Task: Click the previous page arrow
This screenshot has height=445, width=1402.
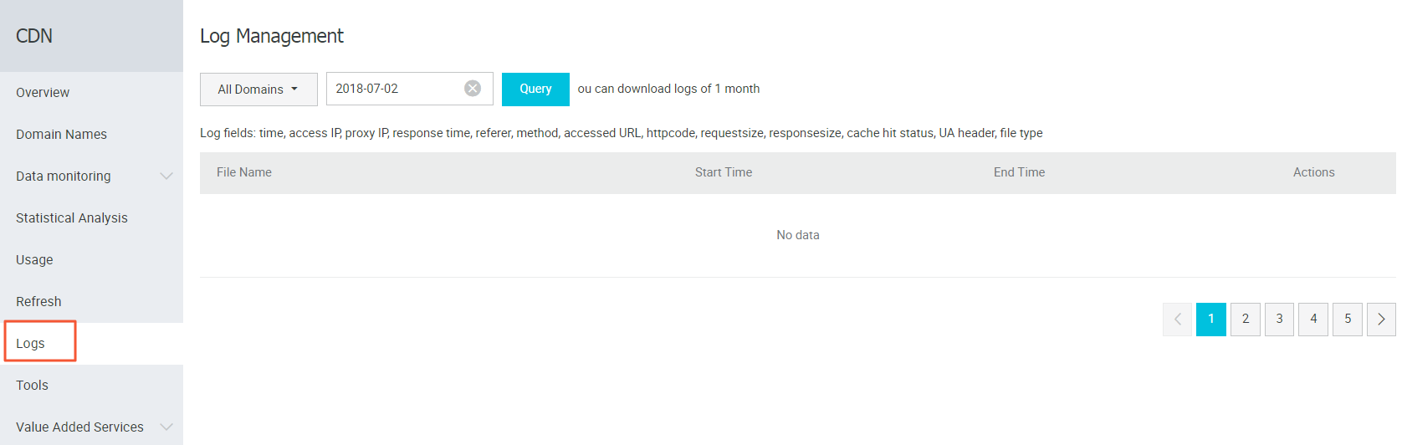Action: tap(1177, 320)
